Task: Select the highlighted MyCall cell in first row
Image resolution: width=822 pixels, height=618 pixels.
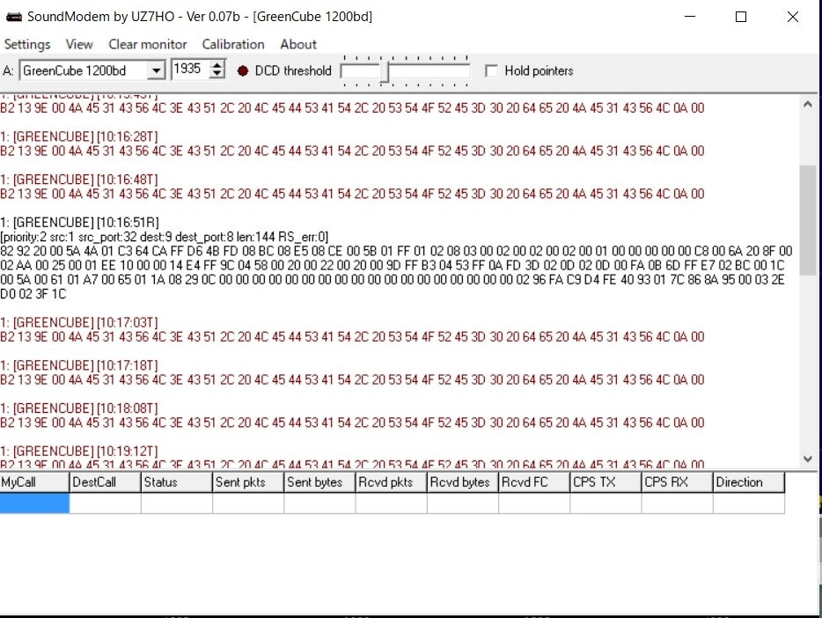Action: (34, 504)
